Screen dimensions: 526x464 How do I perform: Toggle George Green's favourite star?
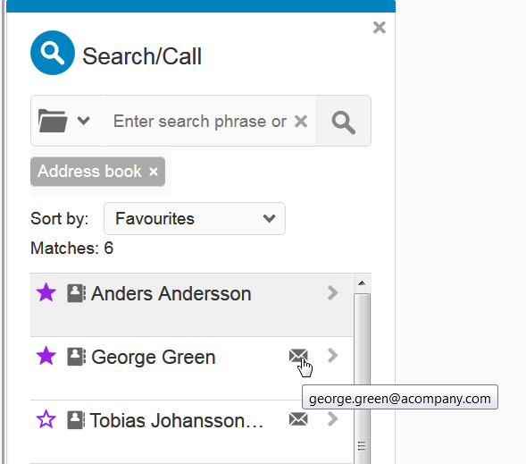tap(46, 356)
